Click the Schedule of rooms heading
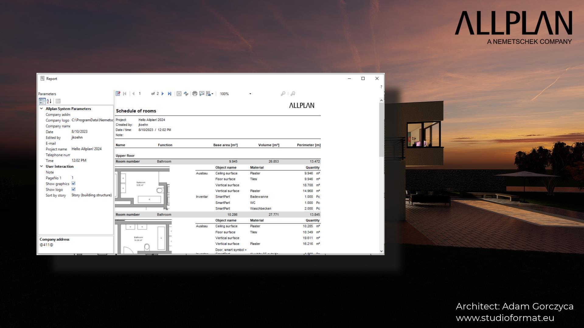 136,111
